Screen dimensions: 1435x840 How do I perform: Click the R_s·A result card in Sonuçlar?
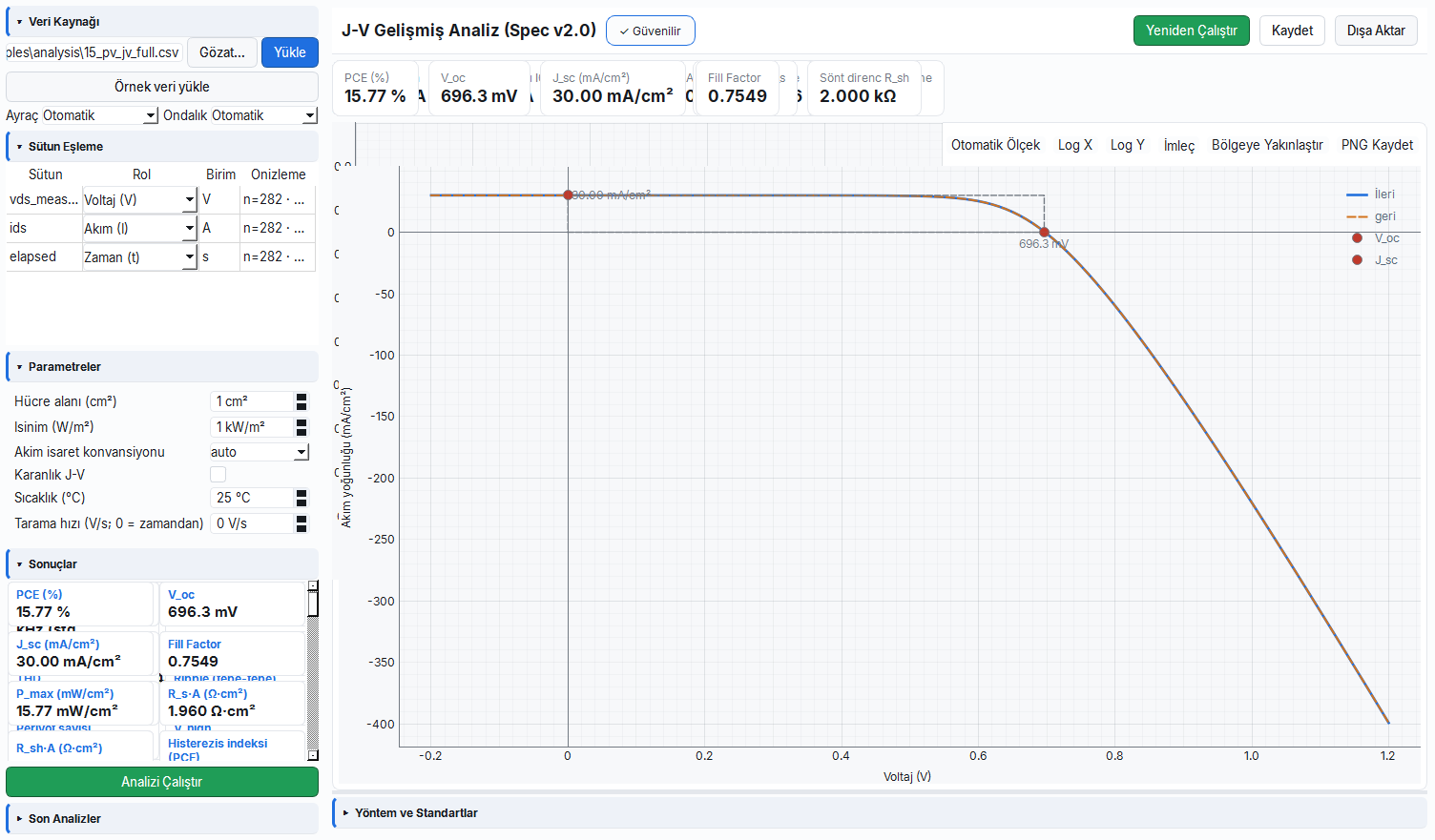[x=233, y=703]
